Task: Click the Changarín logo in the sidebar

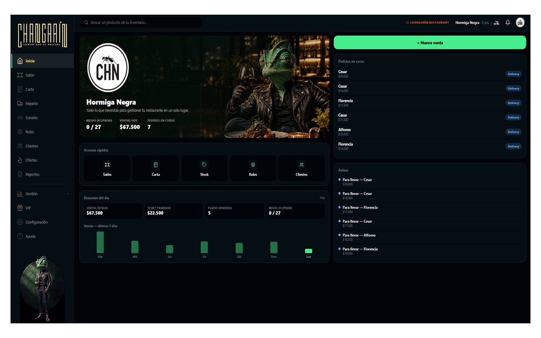Action: [42, 35]
